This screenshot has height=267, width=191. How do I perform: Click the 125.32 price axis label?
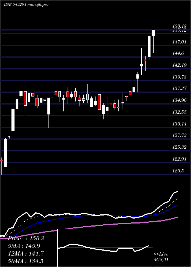tap(180, 147)
